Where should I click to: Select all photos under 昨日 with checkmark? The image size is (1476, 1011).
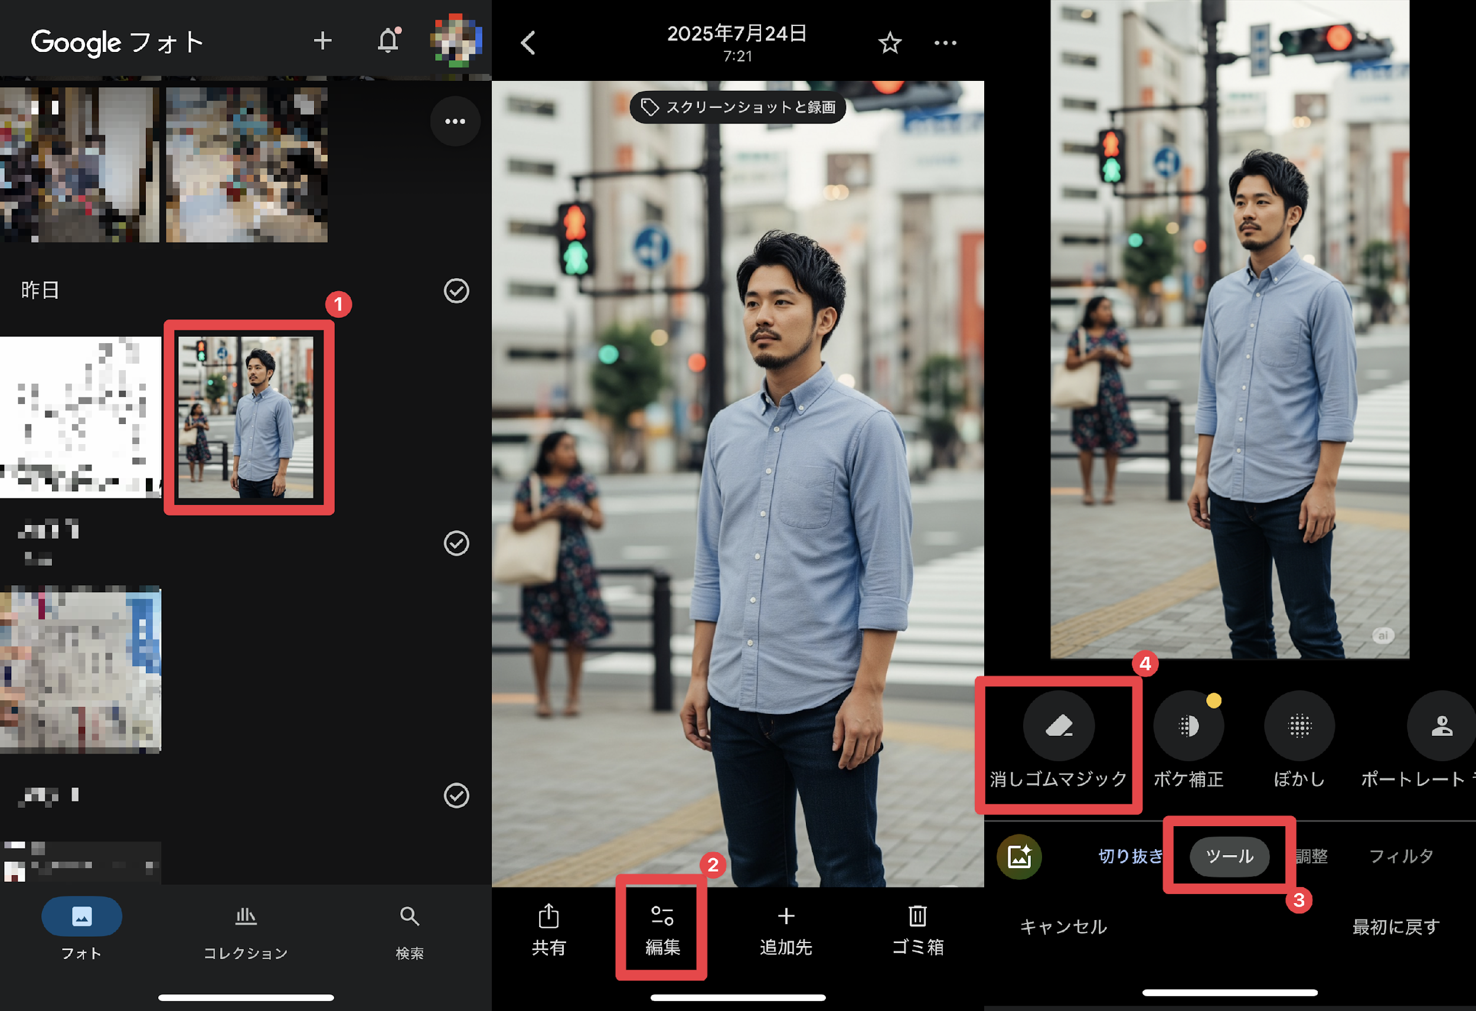click(456, 291)
